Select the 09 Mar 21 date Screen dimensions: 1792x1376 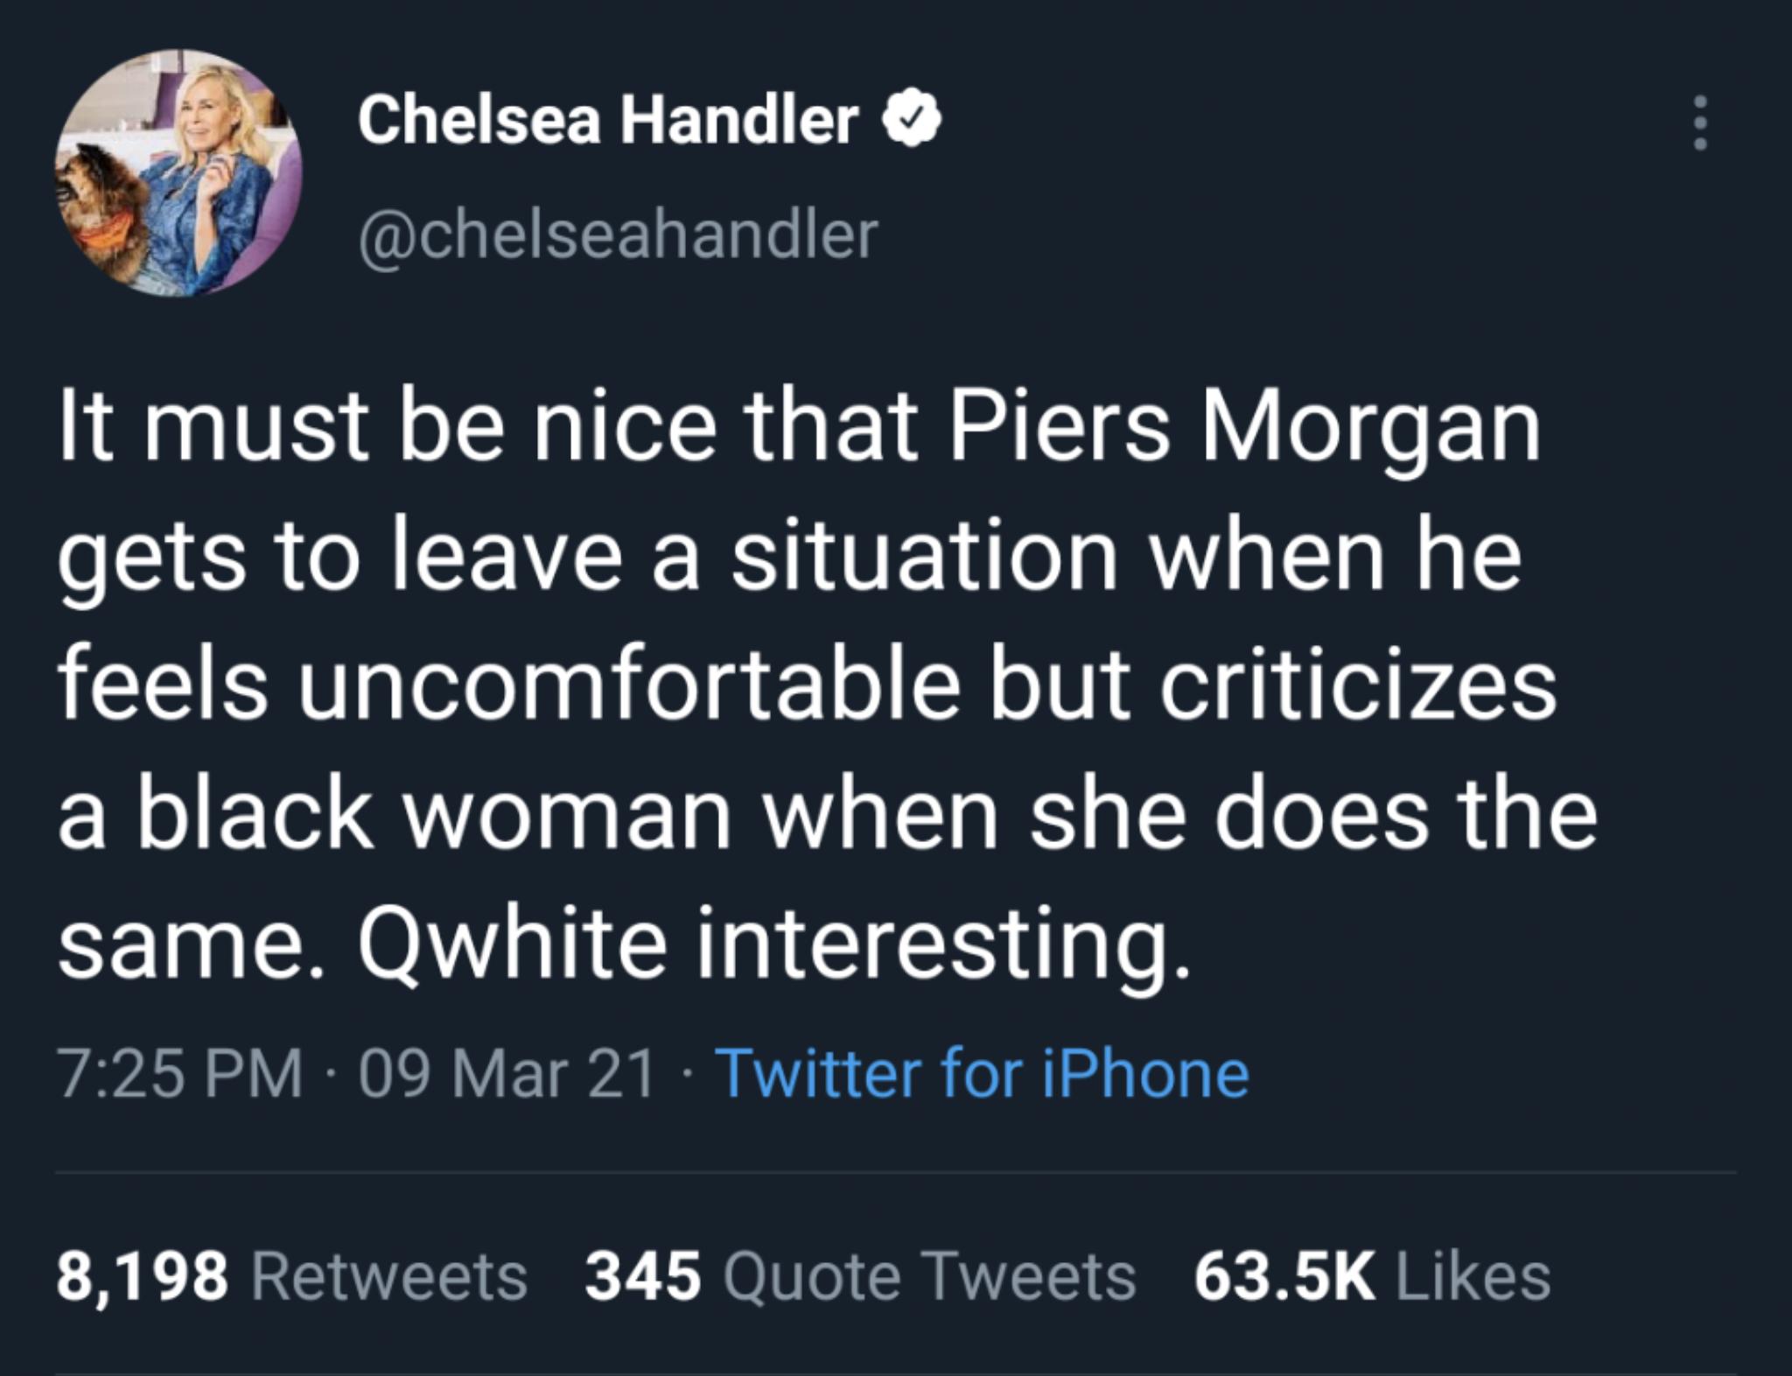(507, 1073)
